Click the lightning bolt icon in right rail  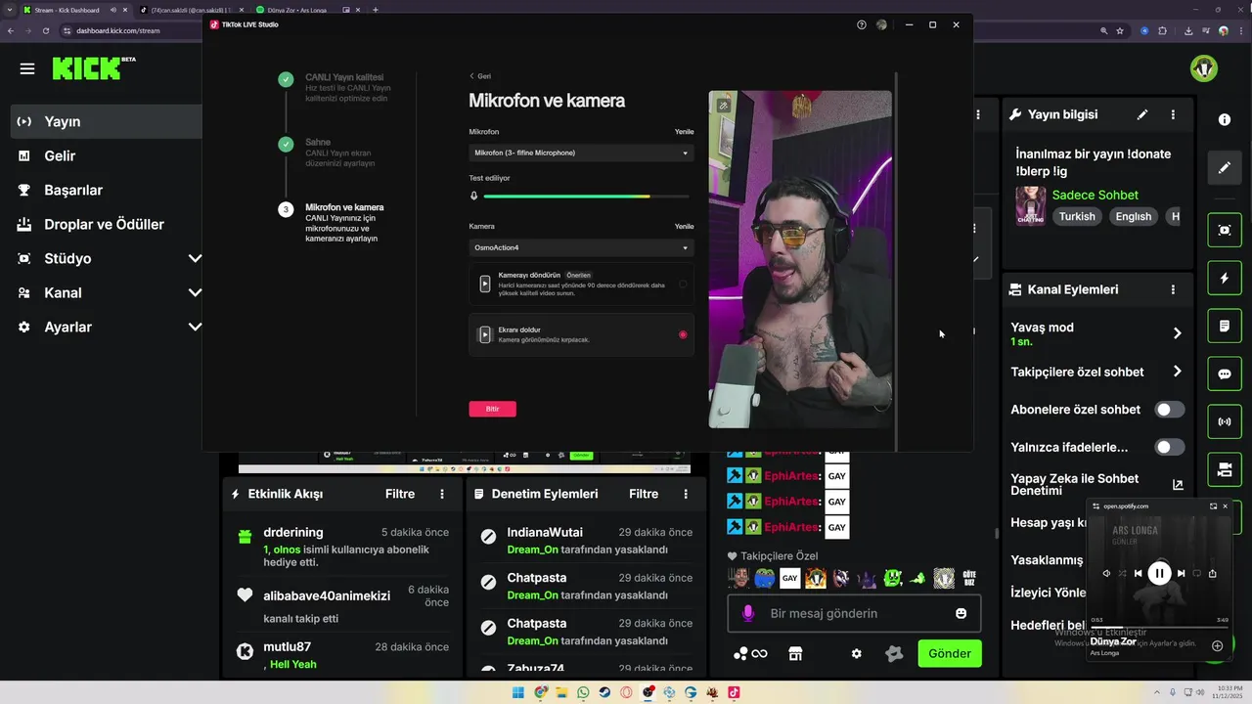click(x=1225, y=278)
